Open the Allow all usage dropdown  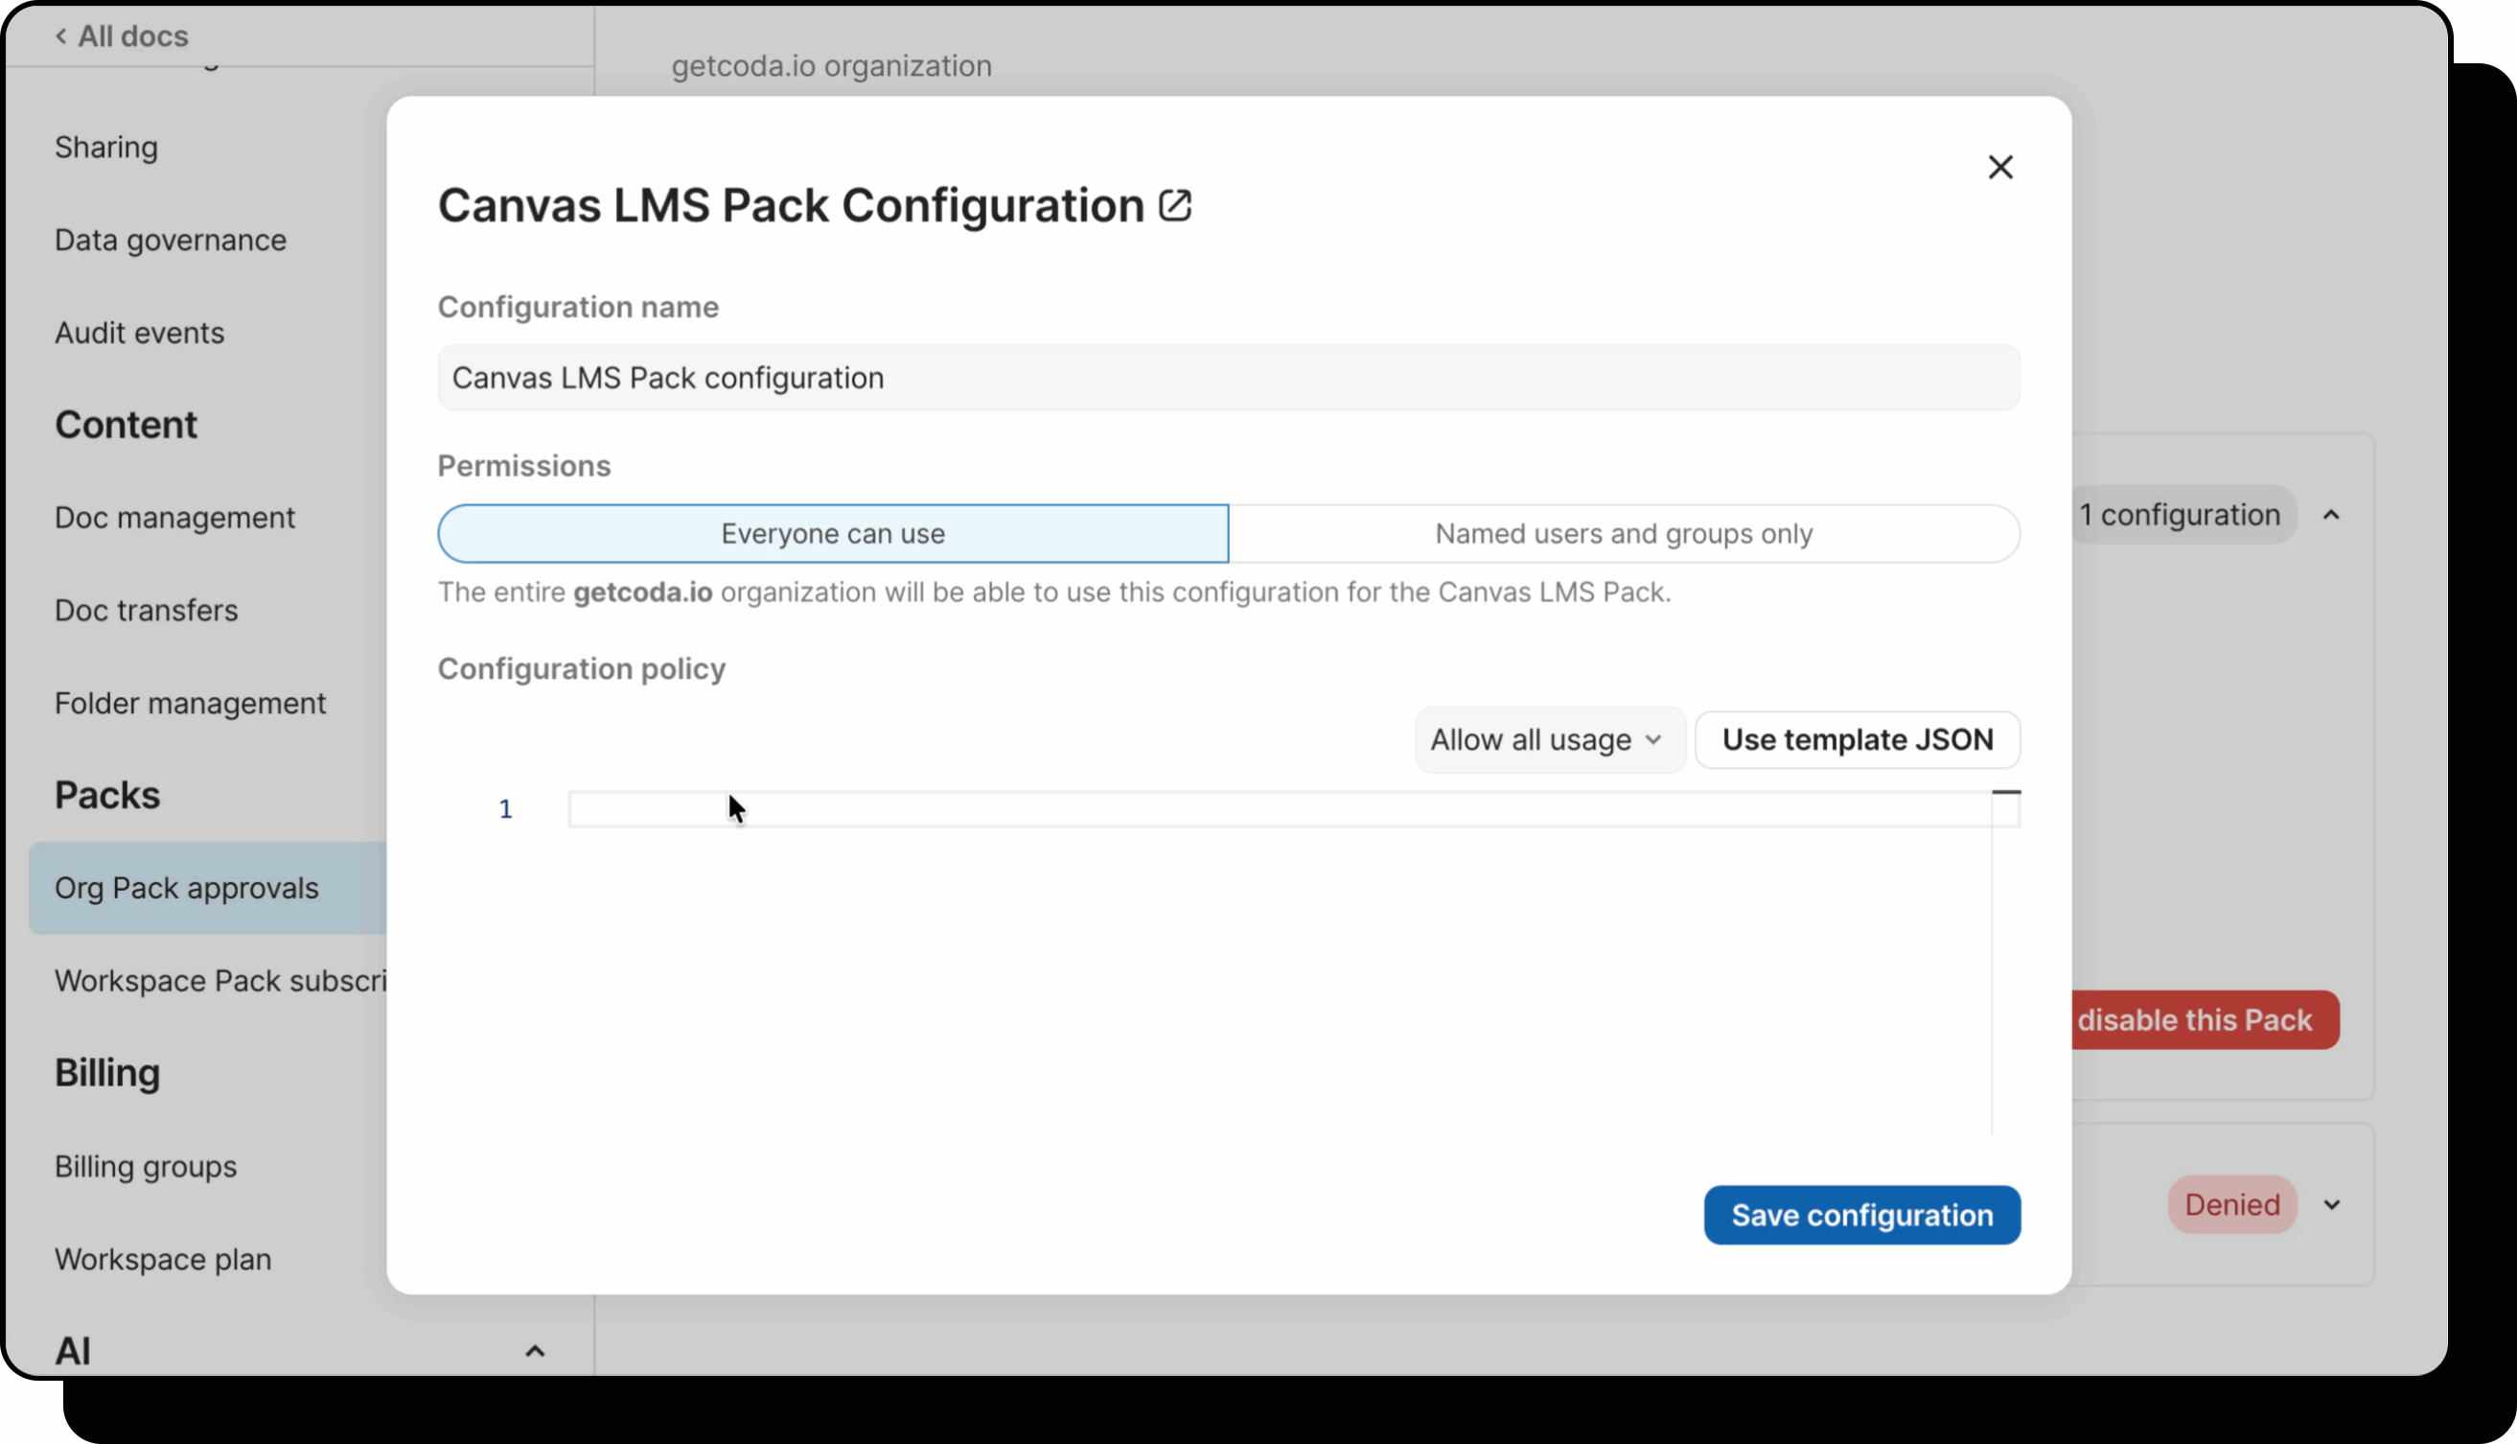(1549, 740)
